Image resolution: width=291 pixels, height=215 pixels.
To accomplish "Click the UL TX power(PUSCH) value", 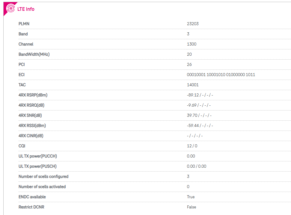I will point(197,166).
